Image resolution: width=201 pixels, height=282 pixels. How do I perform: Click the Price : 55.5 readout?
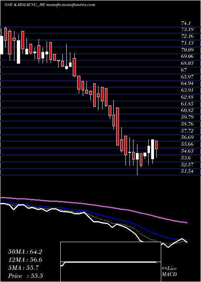(x=25, y=276)
